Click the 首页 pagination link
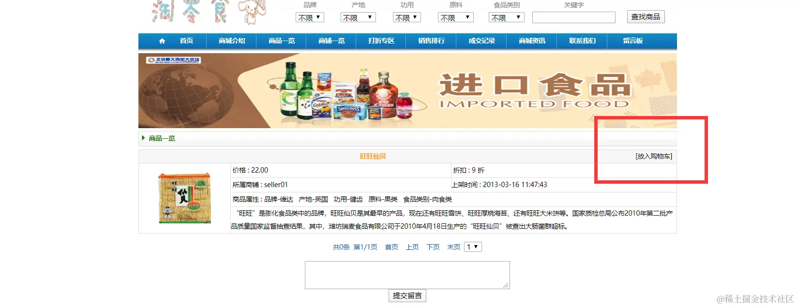Image resolution: width=797 pixels, height=307 pixels. 391,247
